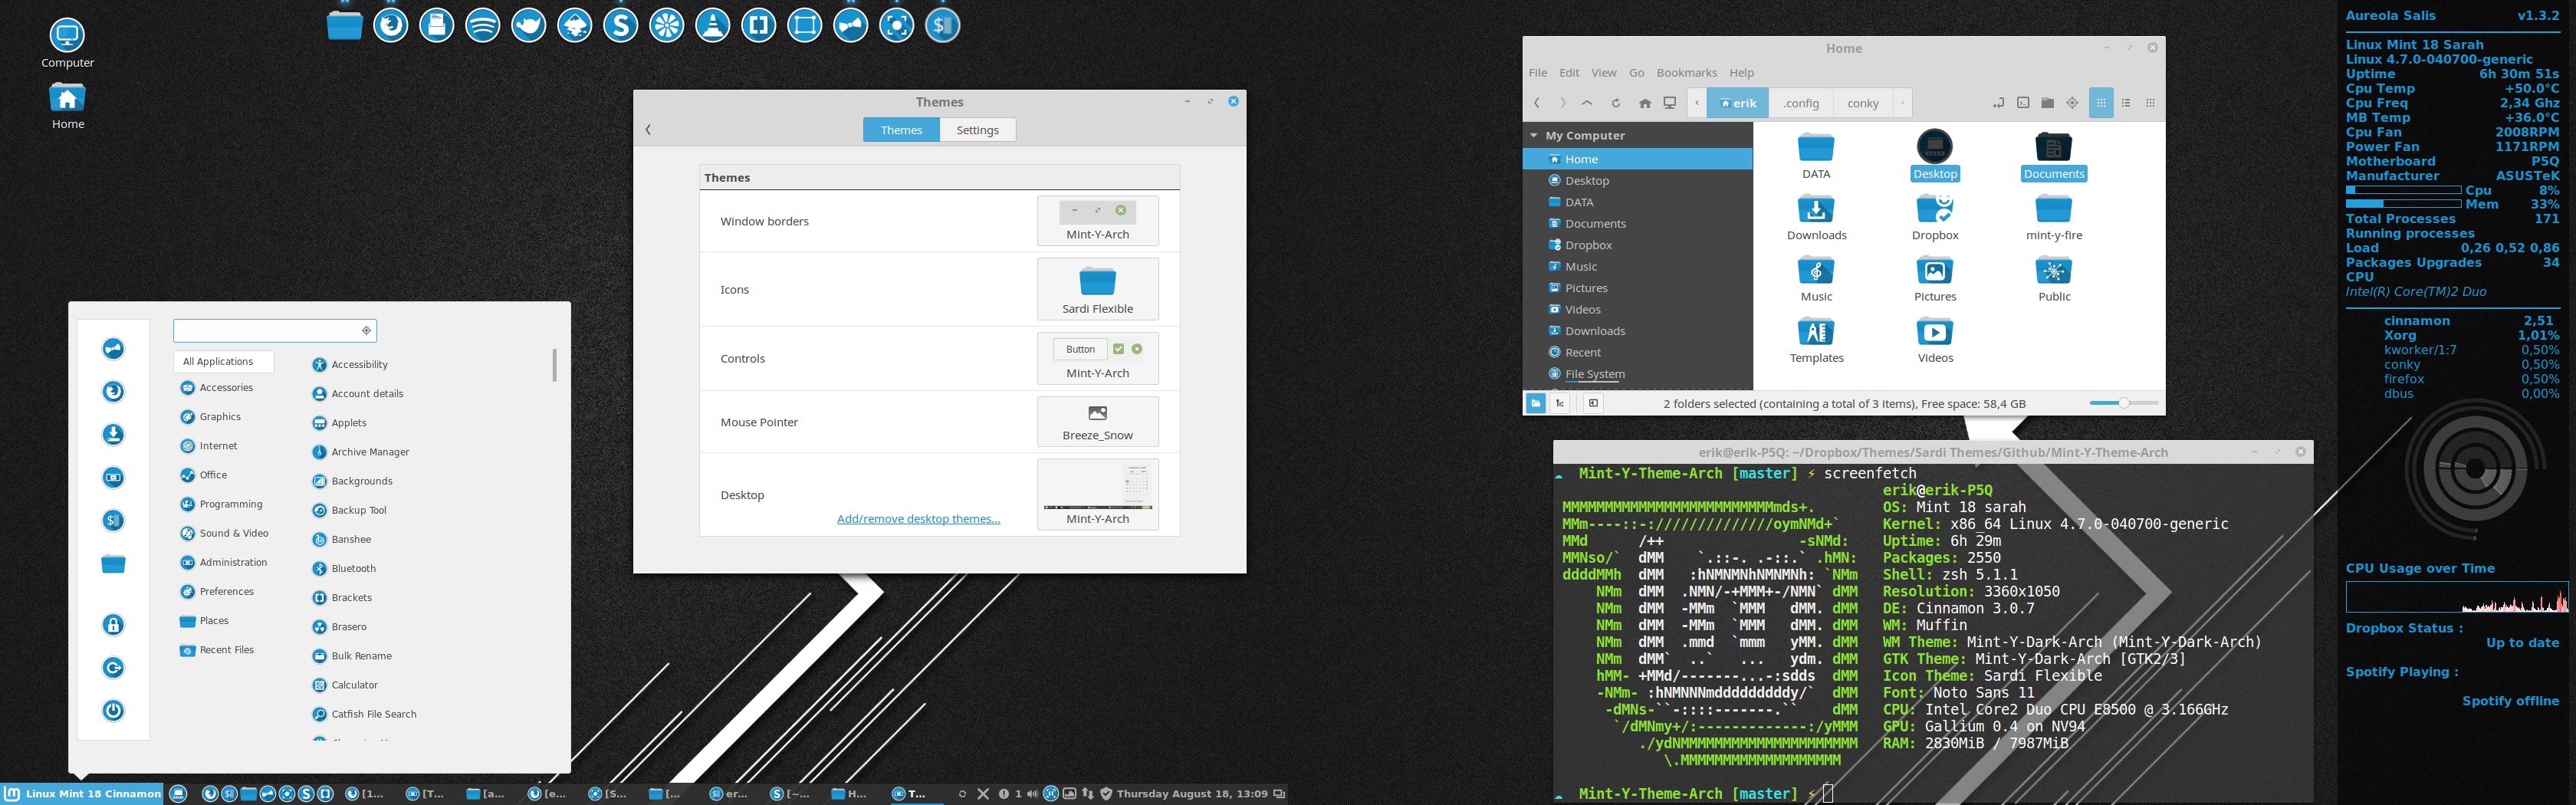Go up one folder in file manager
This screenshot has height=805, width=2576.
coord(1587,103)
